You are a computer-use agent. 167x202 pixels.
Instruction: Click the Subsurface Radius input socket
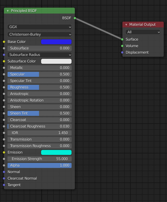coord(4,55)
